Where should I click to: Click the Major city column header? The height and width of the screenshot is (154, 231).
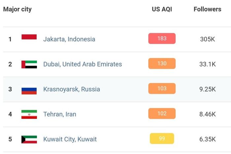point(17,9)
